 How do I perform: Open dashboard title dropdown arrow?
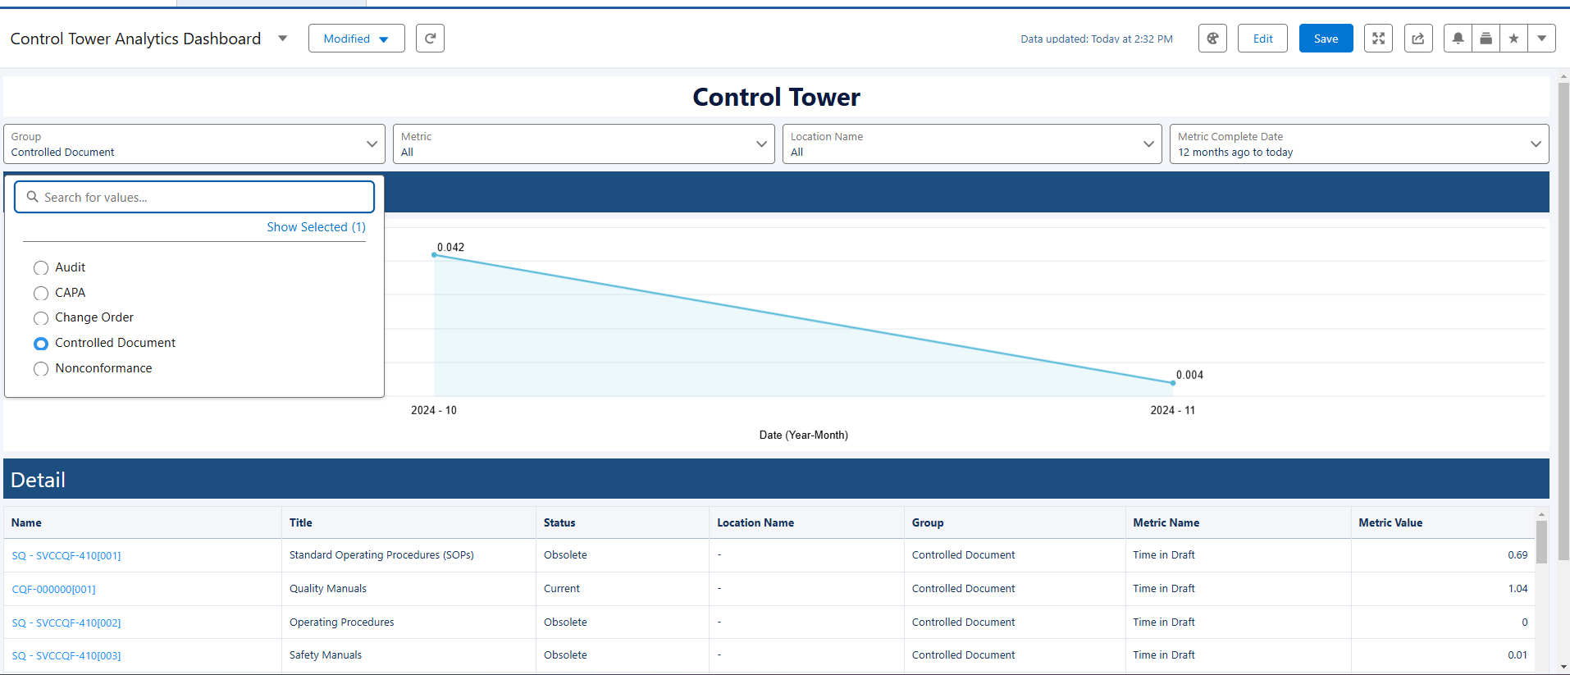point(283,39)
